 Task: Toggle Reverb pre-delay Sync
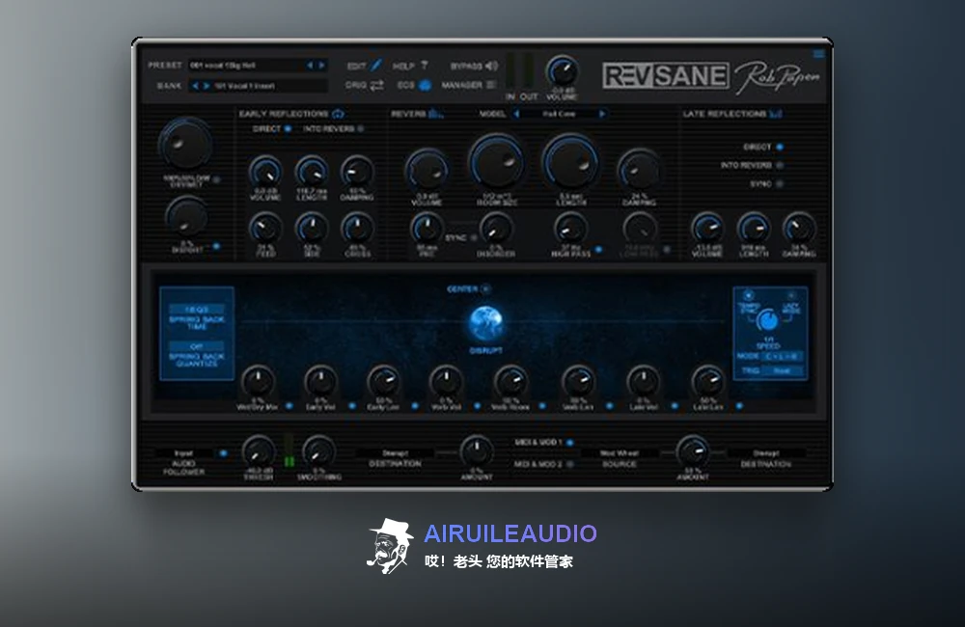[474, 237]
